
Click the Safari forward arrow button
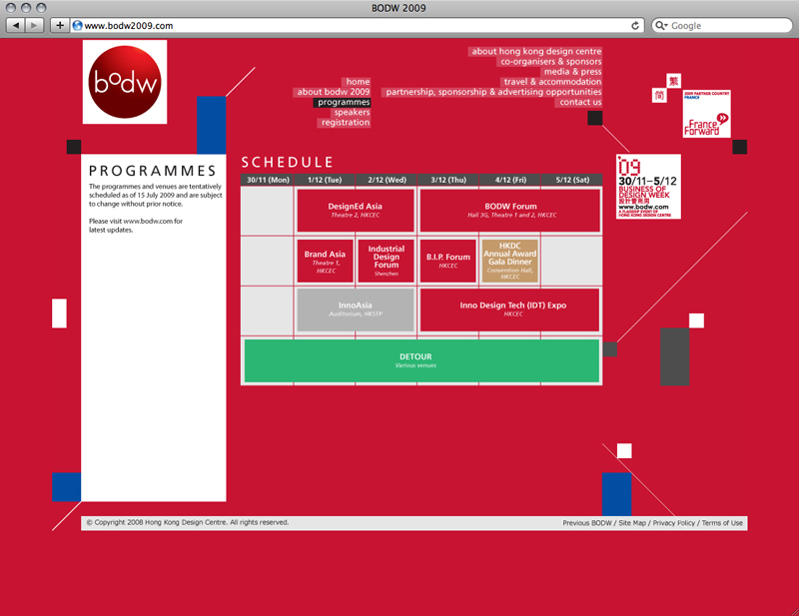tap(34, 25)
